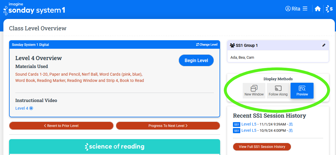The image size is (336, 155).
Task: Click the Imagine Sonday System 1 logo
Action: click(x=34, y=9)
